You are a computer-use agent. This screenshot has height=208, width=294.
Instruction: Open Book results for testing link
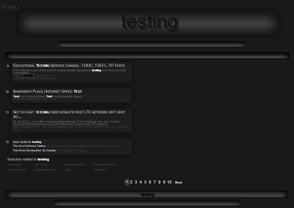27,142
